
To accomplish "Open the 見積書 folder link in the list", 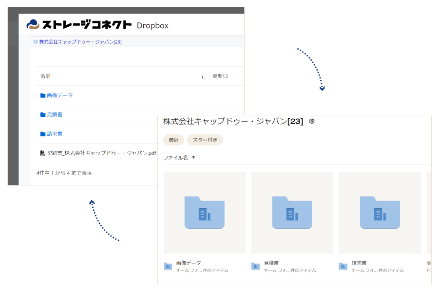I will tap(55, 114).
